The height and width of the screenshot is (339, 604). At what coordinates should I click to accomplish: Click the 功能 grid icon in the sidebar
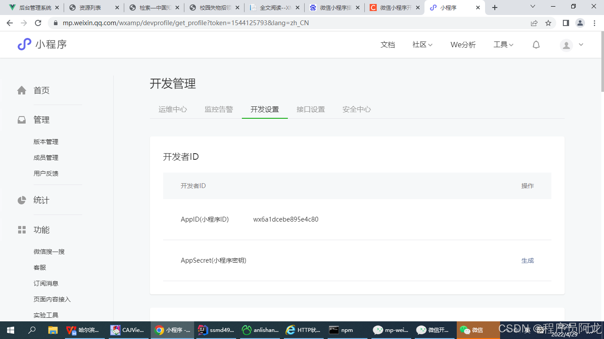[22, 230]
